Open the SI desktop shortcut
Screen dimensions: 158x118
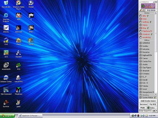(31, 17)
